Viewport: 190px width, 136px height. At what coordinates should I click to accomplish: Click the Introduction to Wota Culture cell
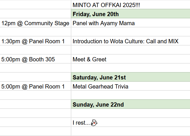[131, 41]
